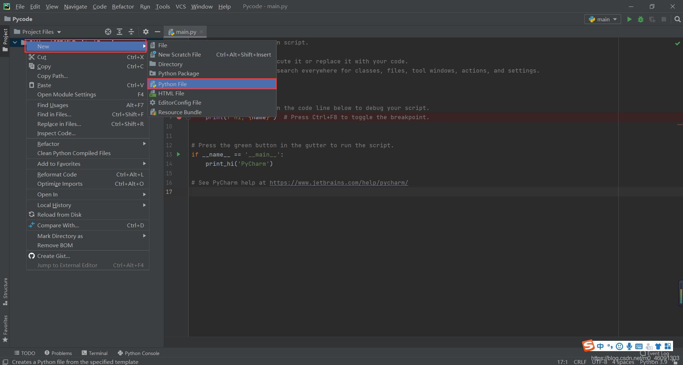Click Sogou IME keyboard icon

pyautogui.click(x=639, y=346)
